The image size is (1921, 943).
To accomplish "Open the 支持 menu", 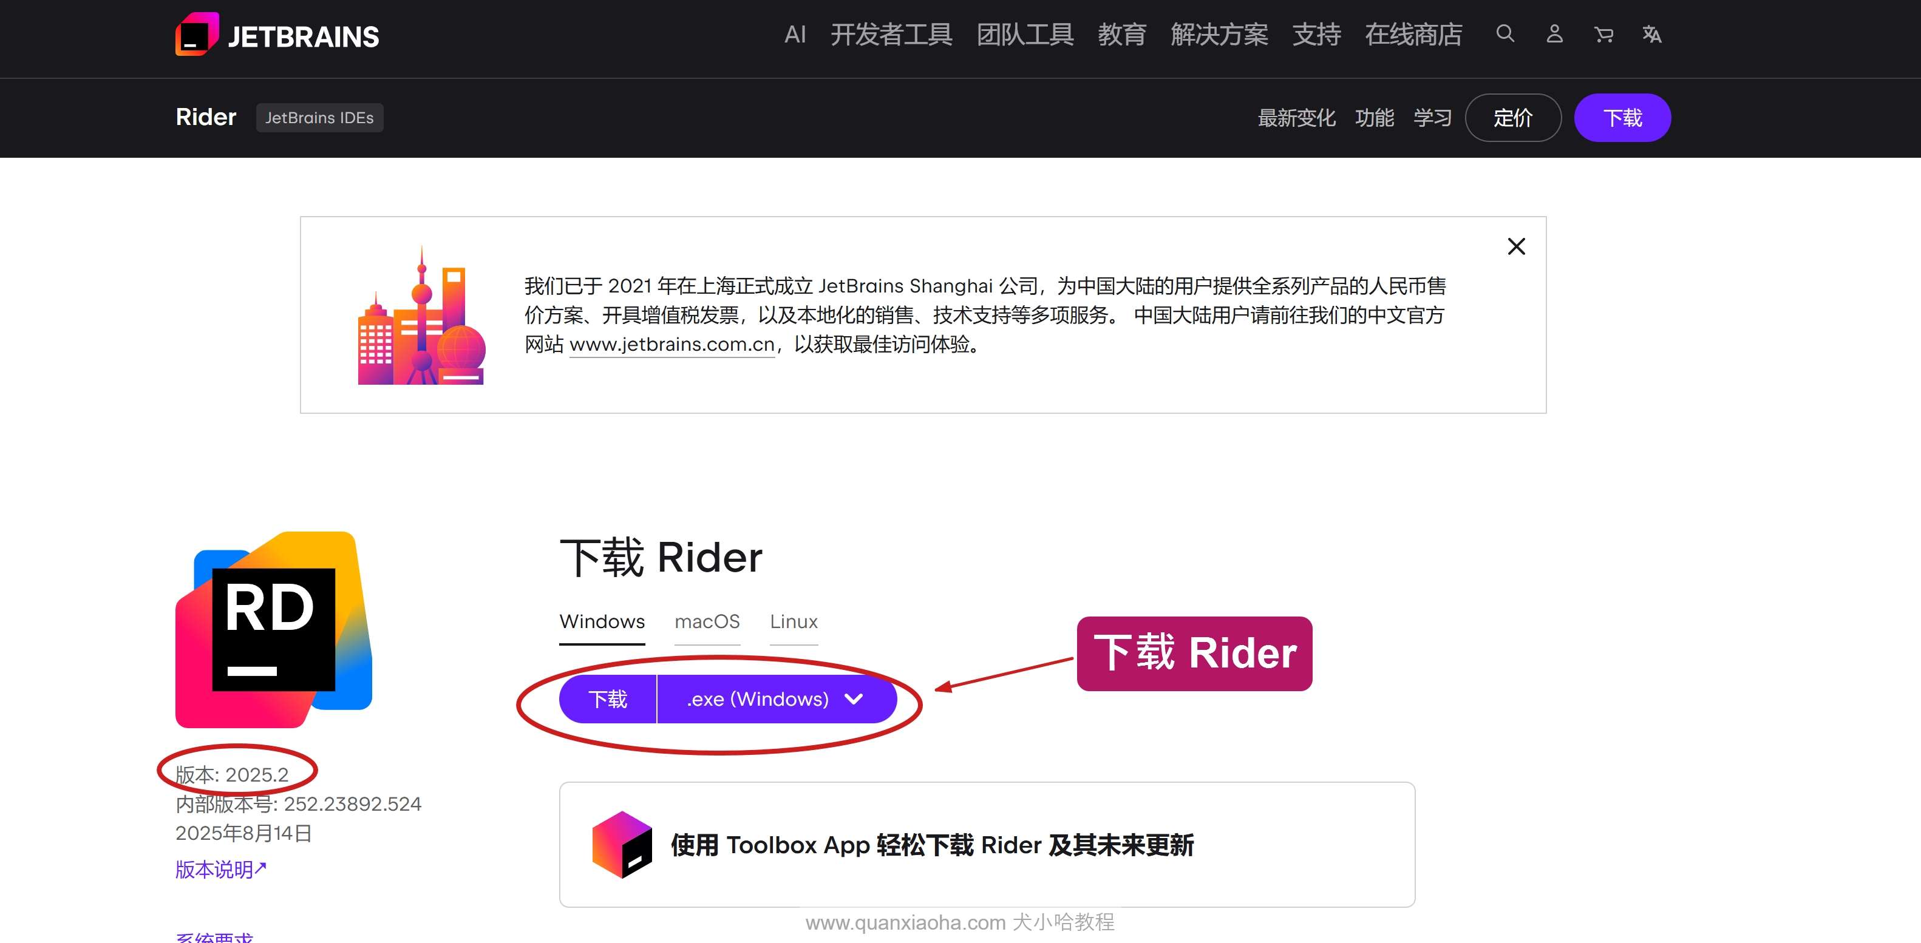I will pyautogui.click(x=1316, y=35).
